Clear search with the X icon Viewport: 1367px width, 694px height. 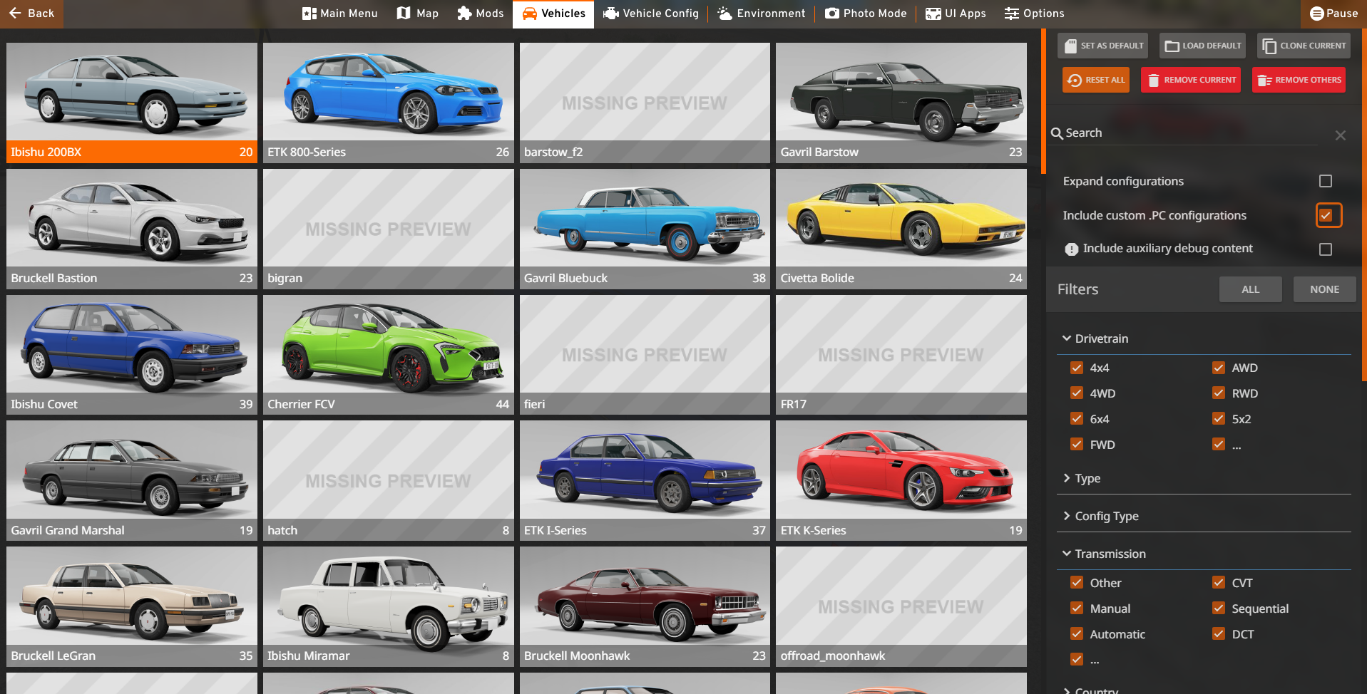[1341, 135]
